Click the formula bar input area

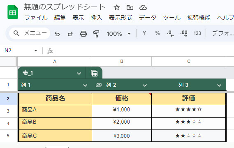tap(143, 51)
